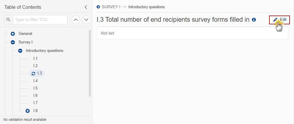
Task: Go to next TOC item with down arrow
Action: (x=86, y=20)
